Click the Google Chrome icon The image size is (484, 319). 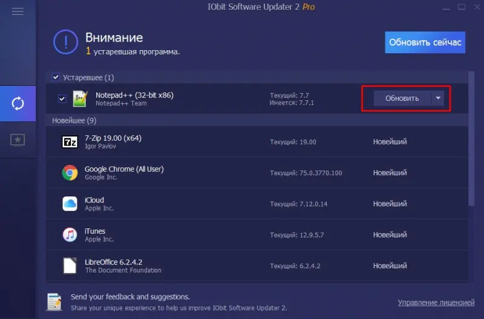pos(70,173)
